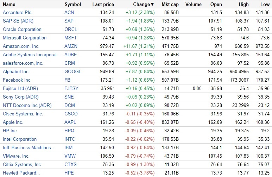Screen dimensions: 272x177
Task: Sort by Last price header
Action: (103, 5)
